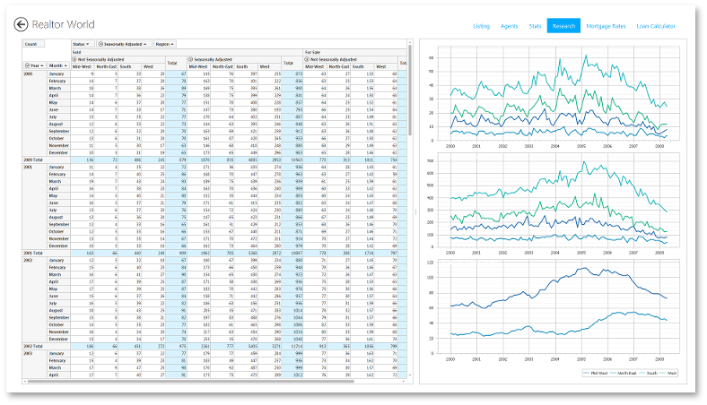Open the Mortgage Rates tab
707x405 pixels.
tap(606, 26)
